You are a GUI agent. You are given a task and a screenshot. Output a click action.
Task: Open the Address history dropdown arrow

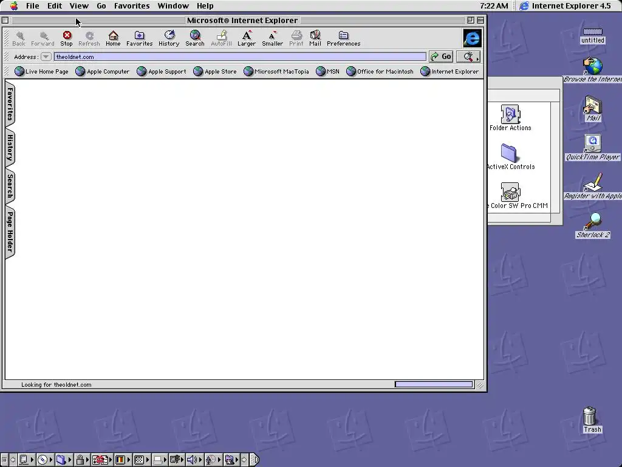coord(46,57)
